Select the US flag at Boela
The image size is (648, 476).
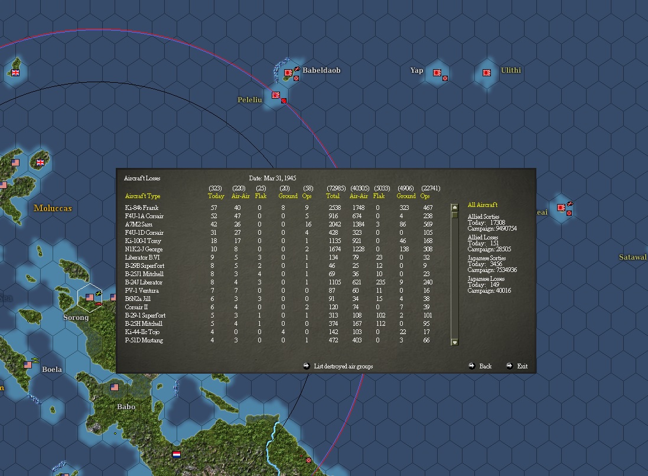click(x=28, y=365)
